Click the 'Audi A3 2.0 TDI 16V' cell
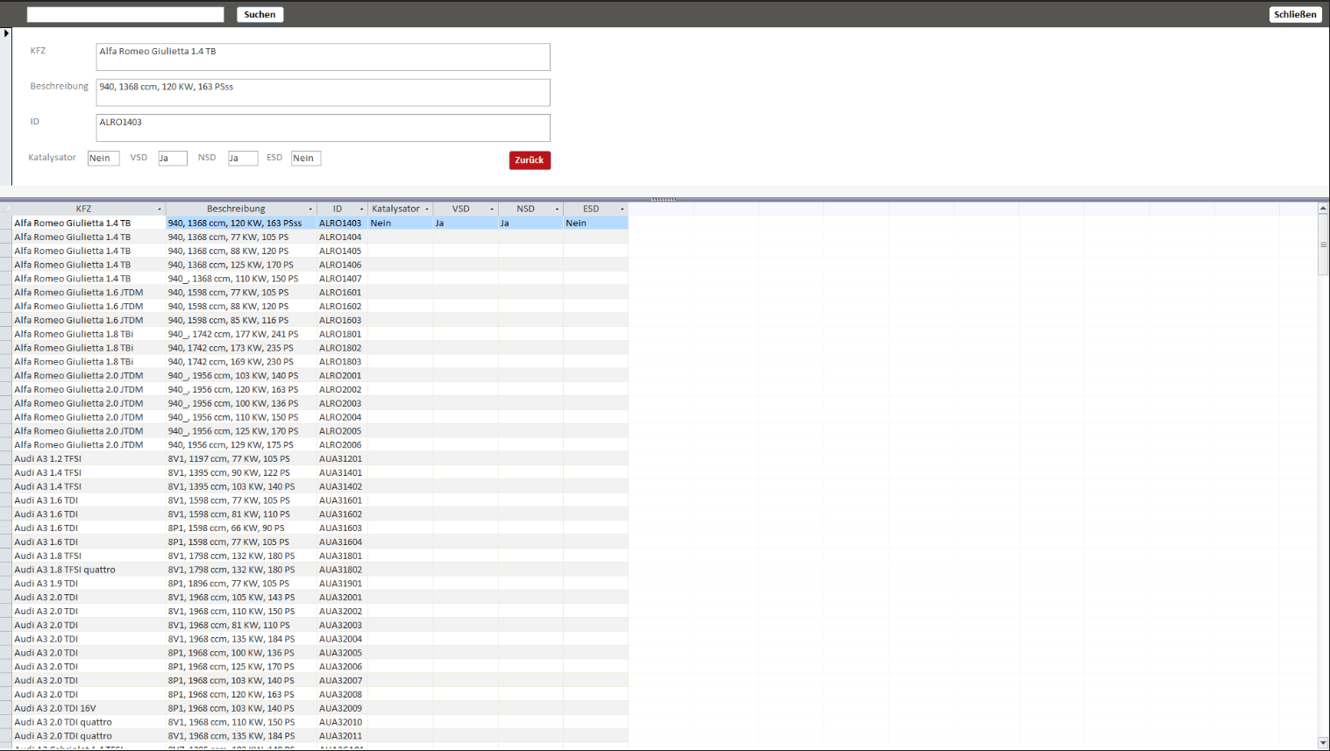Image resolution: width=1330 pixels, height=751 pixels. pos(89,708)
